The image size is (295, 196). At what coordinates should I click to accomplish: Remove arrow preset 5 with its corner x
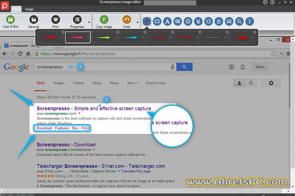[172, 32]
